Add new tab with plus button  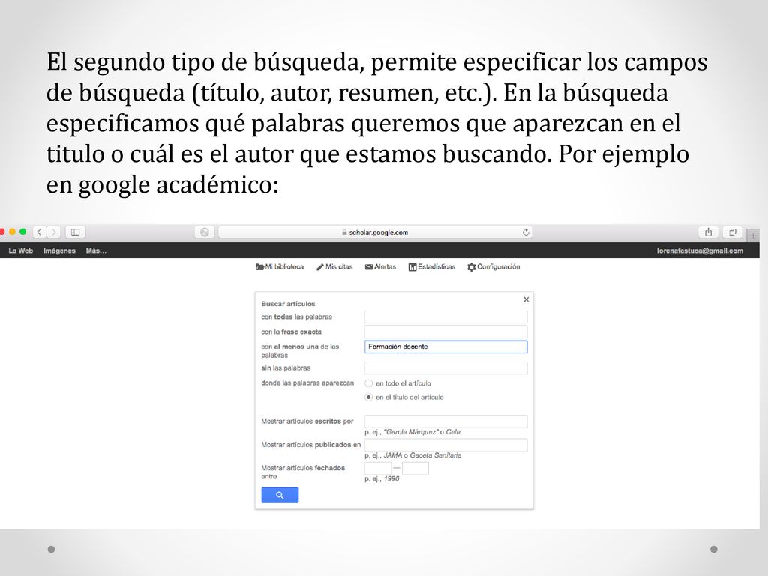click(x=753, y=235)
